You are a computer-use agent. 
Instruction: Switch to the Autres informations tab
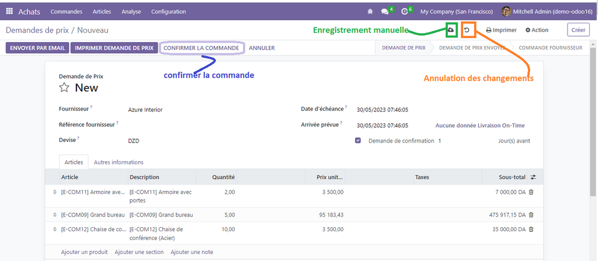pos(119,162)
